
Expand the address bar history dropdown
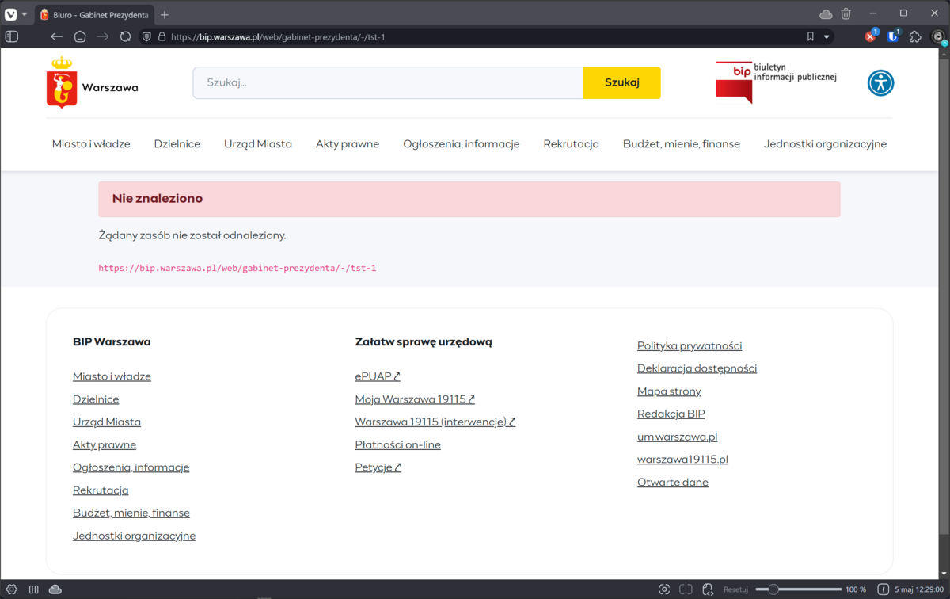pyautogui.click(x=826, y=36)
